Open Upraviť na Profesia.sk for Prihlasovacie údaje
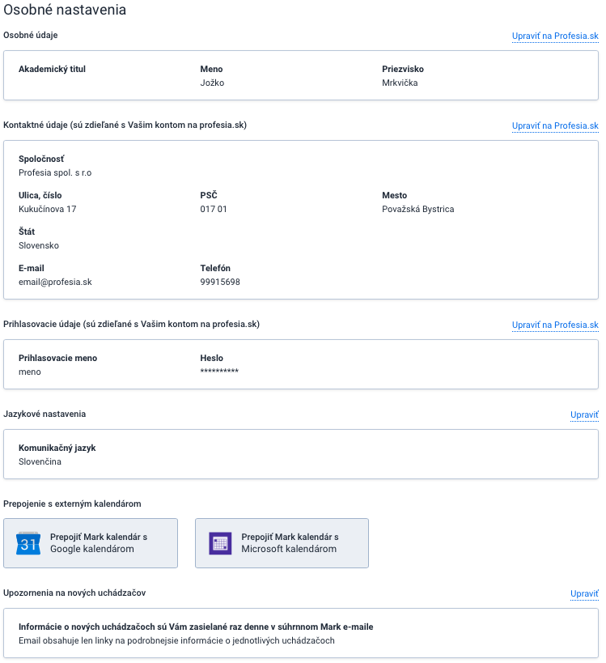This screenshot has height=663, width=606. coord(555,325)
